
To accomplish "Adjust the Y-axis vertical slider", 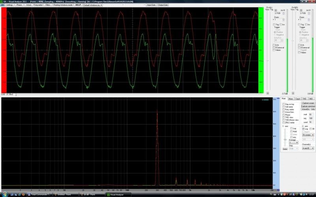I will (285, 139).
